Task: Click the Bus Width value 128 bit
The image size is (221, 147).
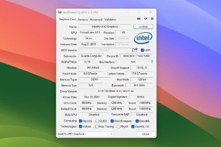Action: (142, 79)
